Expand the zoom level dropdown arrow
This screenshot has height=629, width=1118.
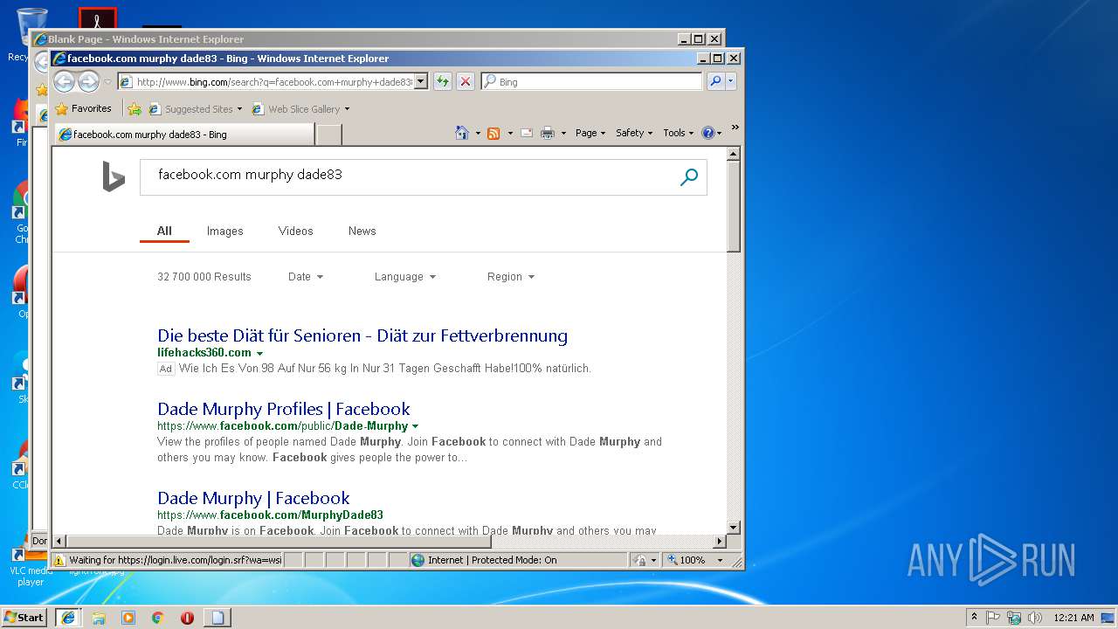pos(720,560)
